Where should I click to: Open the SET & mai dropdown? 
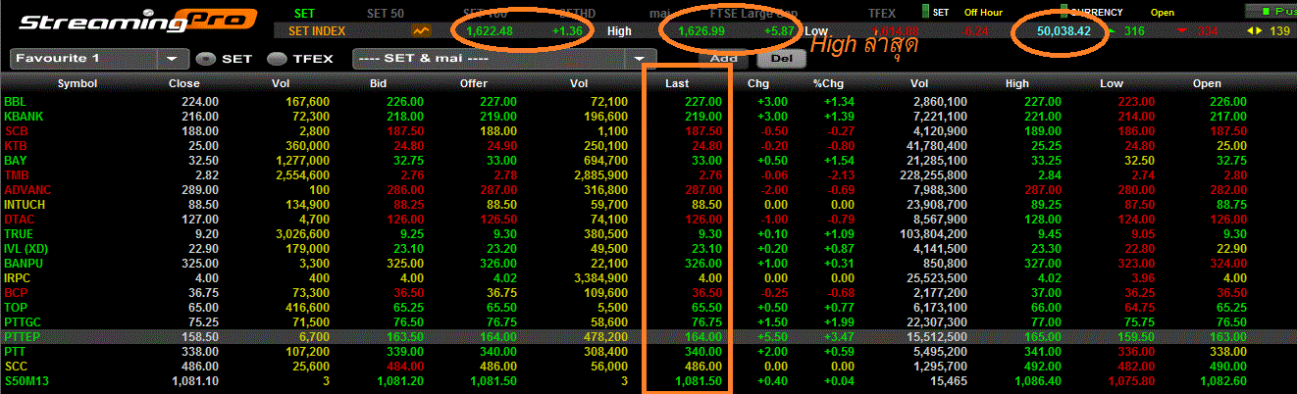point(642,58)
